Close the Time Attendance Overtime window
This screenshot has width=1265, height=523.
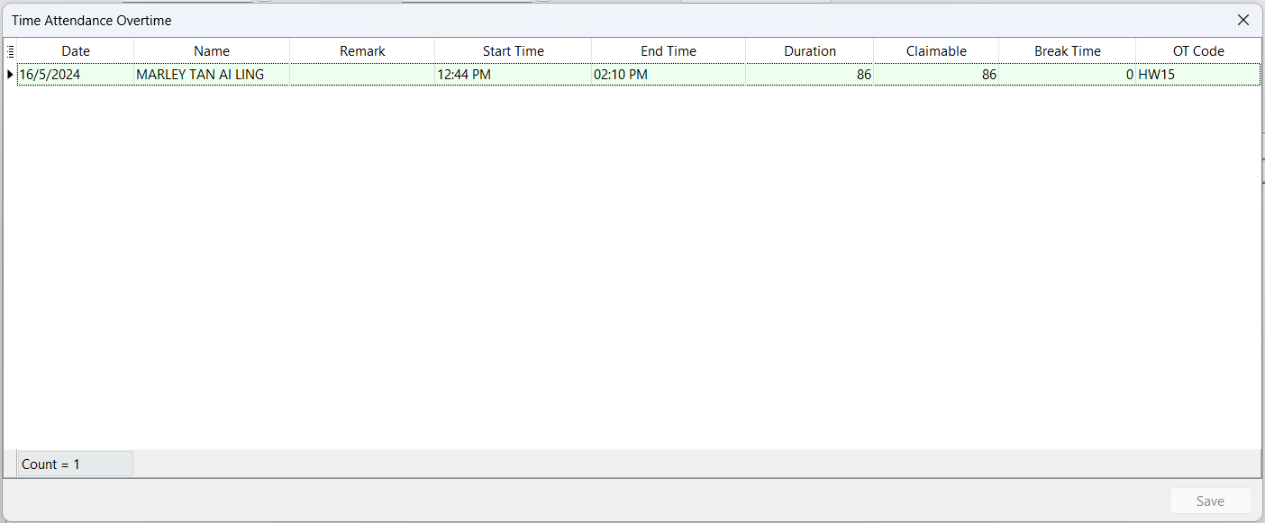pos(1242,20)
